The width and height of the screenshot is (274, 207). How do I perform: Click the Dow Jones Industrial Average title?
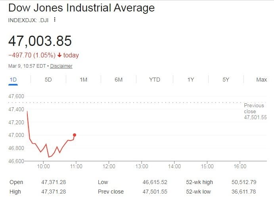coord(82,8)
